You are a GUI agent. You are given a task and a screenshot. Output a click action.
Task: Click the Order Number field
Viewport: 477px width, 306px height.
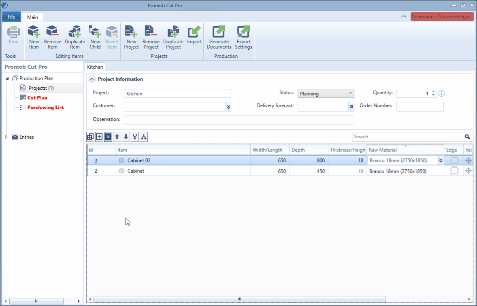point(420,107)
